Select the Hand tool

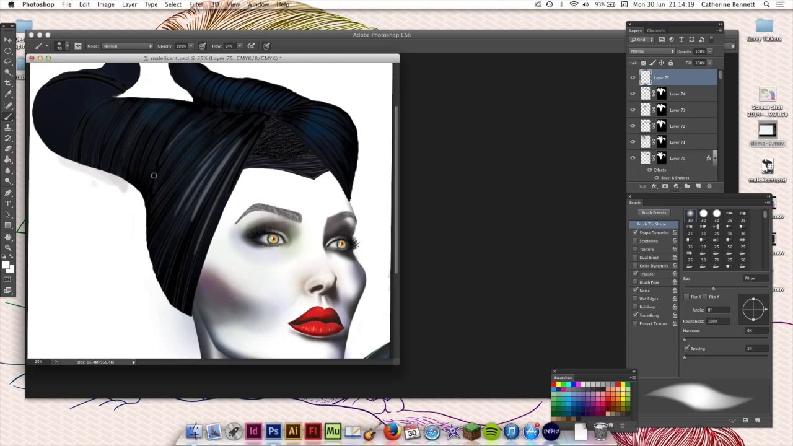pos(8,237)
